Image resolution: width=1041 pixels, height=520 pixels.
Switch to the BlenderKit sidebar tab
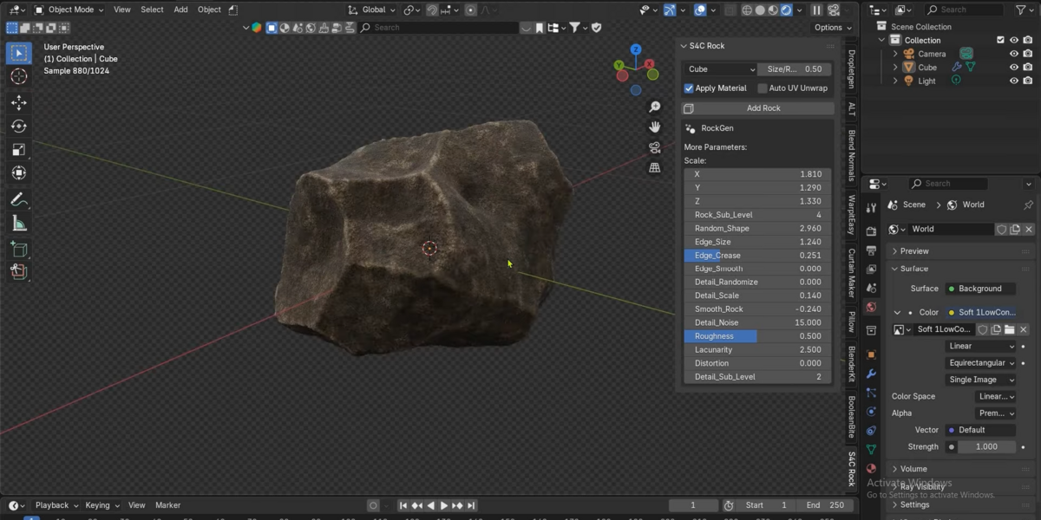tap(852, 366)
